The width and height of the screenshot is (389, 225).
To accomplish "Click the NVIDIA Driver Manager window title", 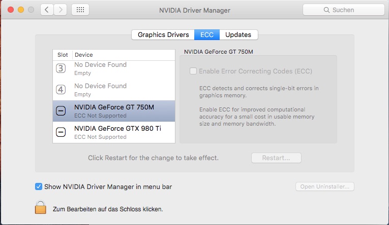I will (x=194, y=10).
